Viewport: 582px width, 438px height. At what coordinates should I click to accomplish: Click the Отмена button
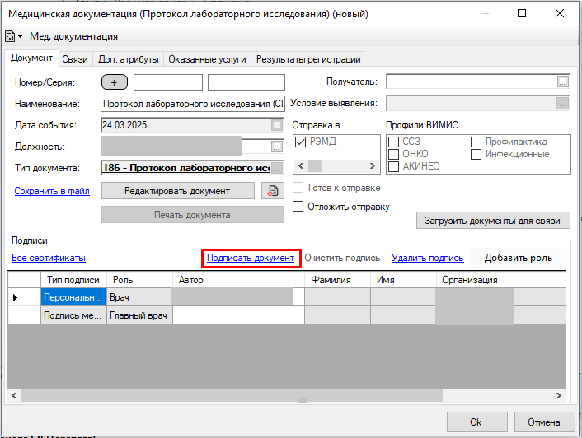544,422
